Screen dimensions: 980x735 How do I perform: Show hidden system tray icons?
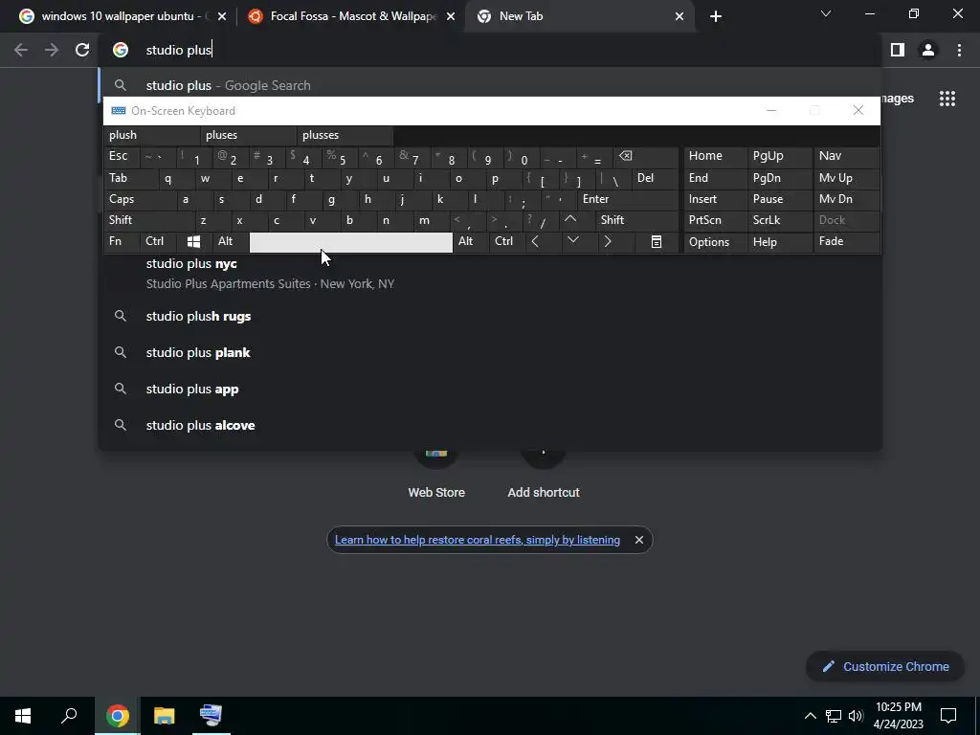pos(810,716)
